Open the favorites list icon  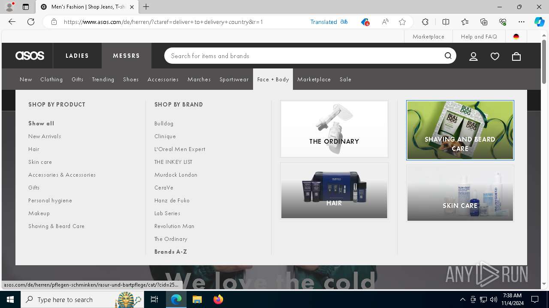(465, 22)
